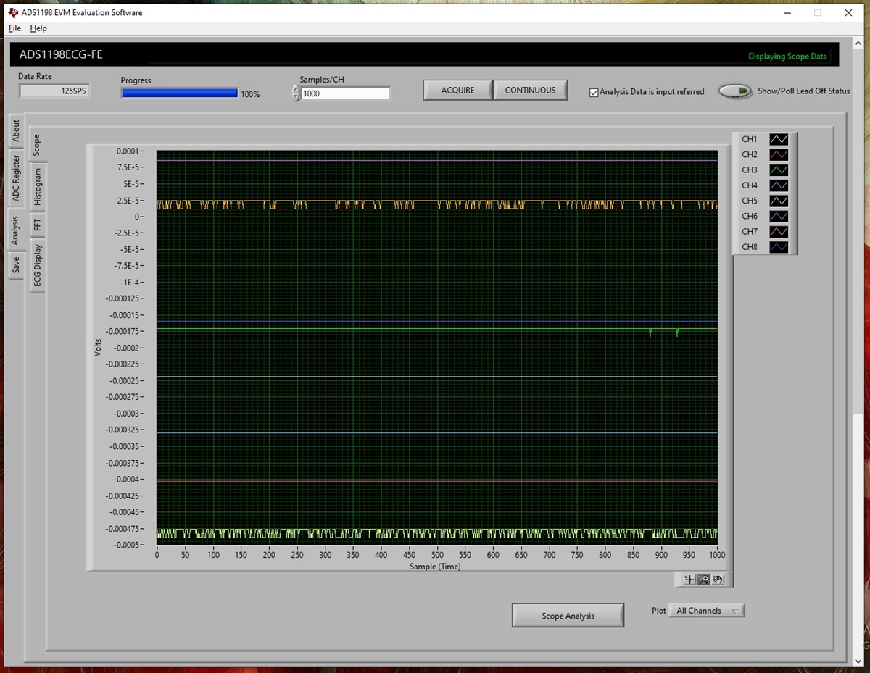Click the Volts axis label

pos(98,346)
